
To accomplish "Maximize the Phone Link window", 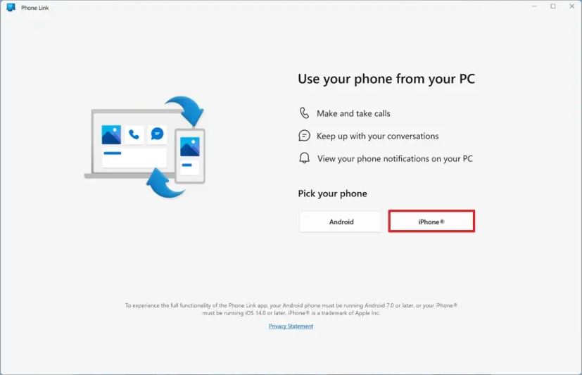I will pos(553,6).
